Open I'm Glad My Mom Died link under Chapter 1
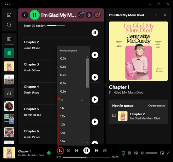This screenshot has width=173, height=162. tap(126, 92)
